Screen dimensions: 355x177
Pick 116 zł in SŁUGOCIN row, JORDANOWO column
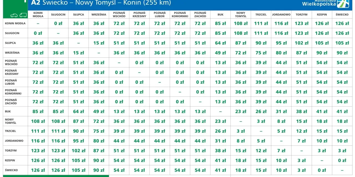[281, 33]
